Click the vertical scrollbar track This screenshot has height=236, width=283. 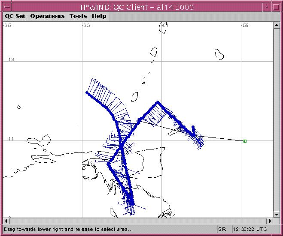(x=276, y=120)
